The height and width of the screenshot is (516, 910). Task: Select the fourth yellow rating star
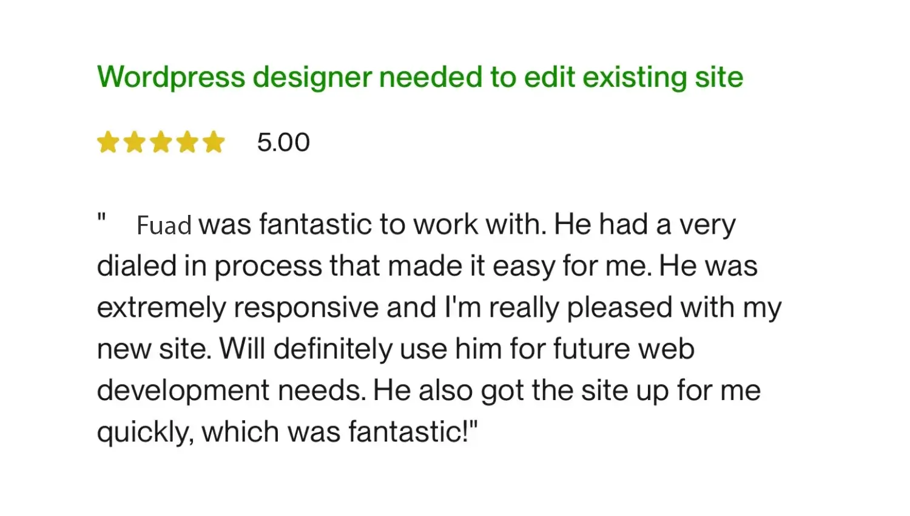[187, 143]
